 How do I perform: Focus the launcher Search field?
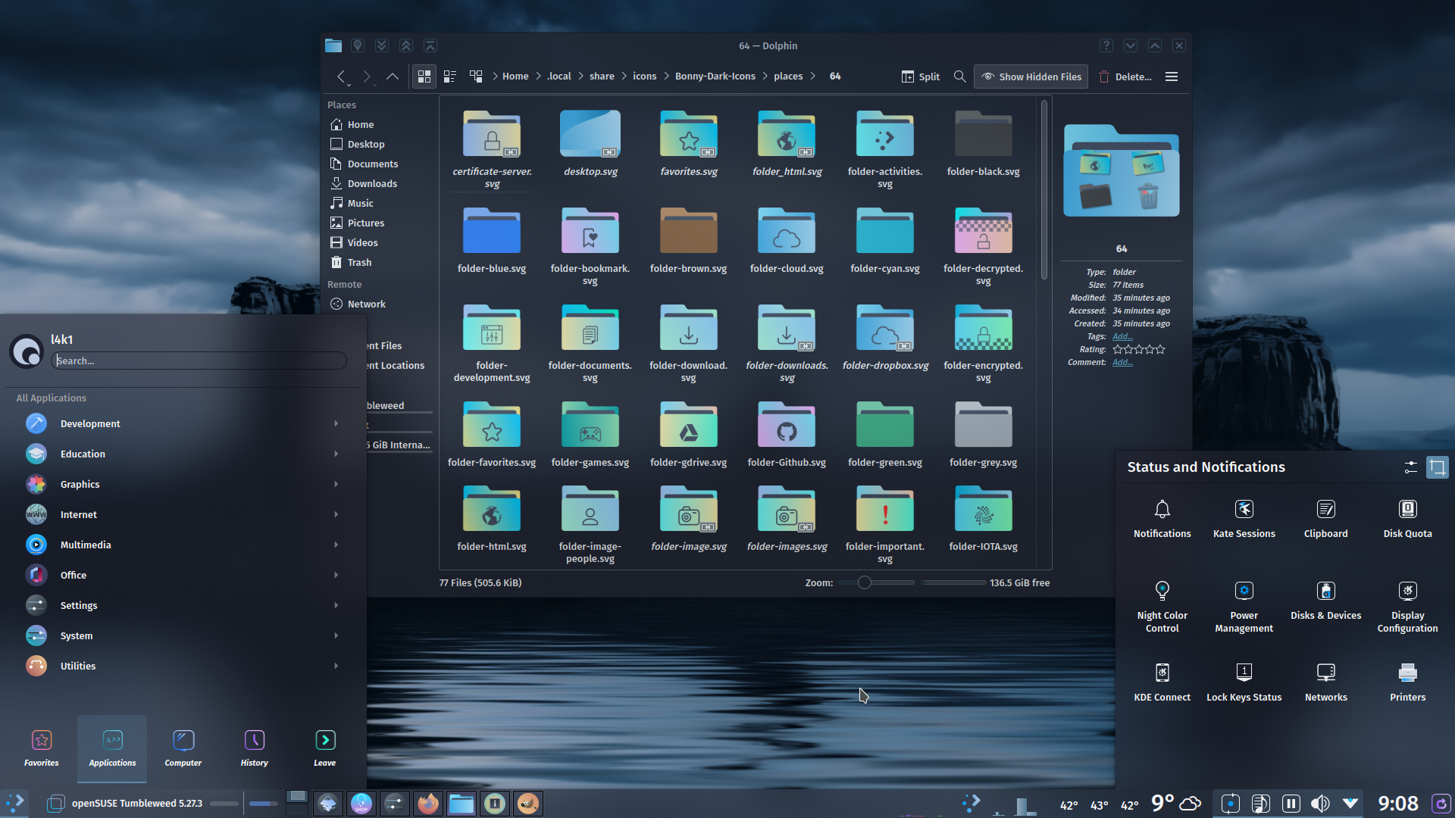coord(199,361)
